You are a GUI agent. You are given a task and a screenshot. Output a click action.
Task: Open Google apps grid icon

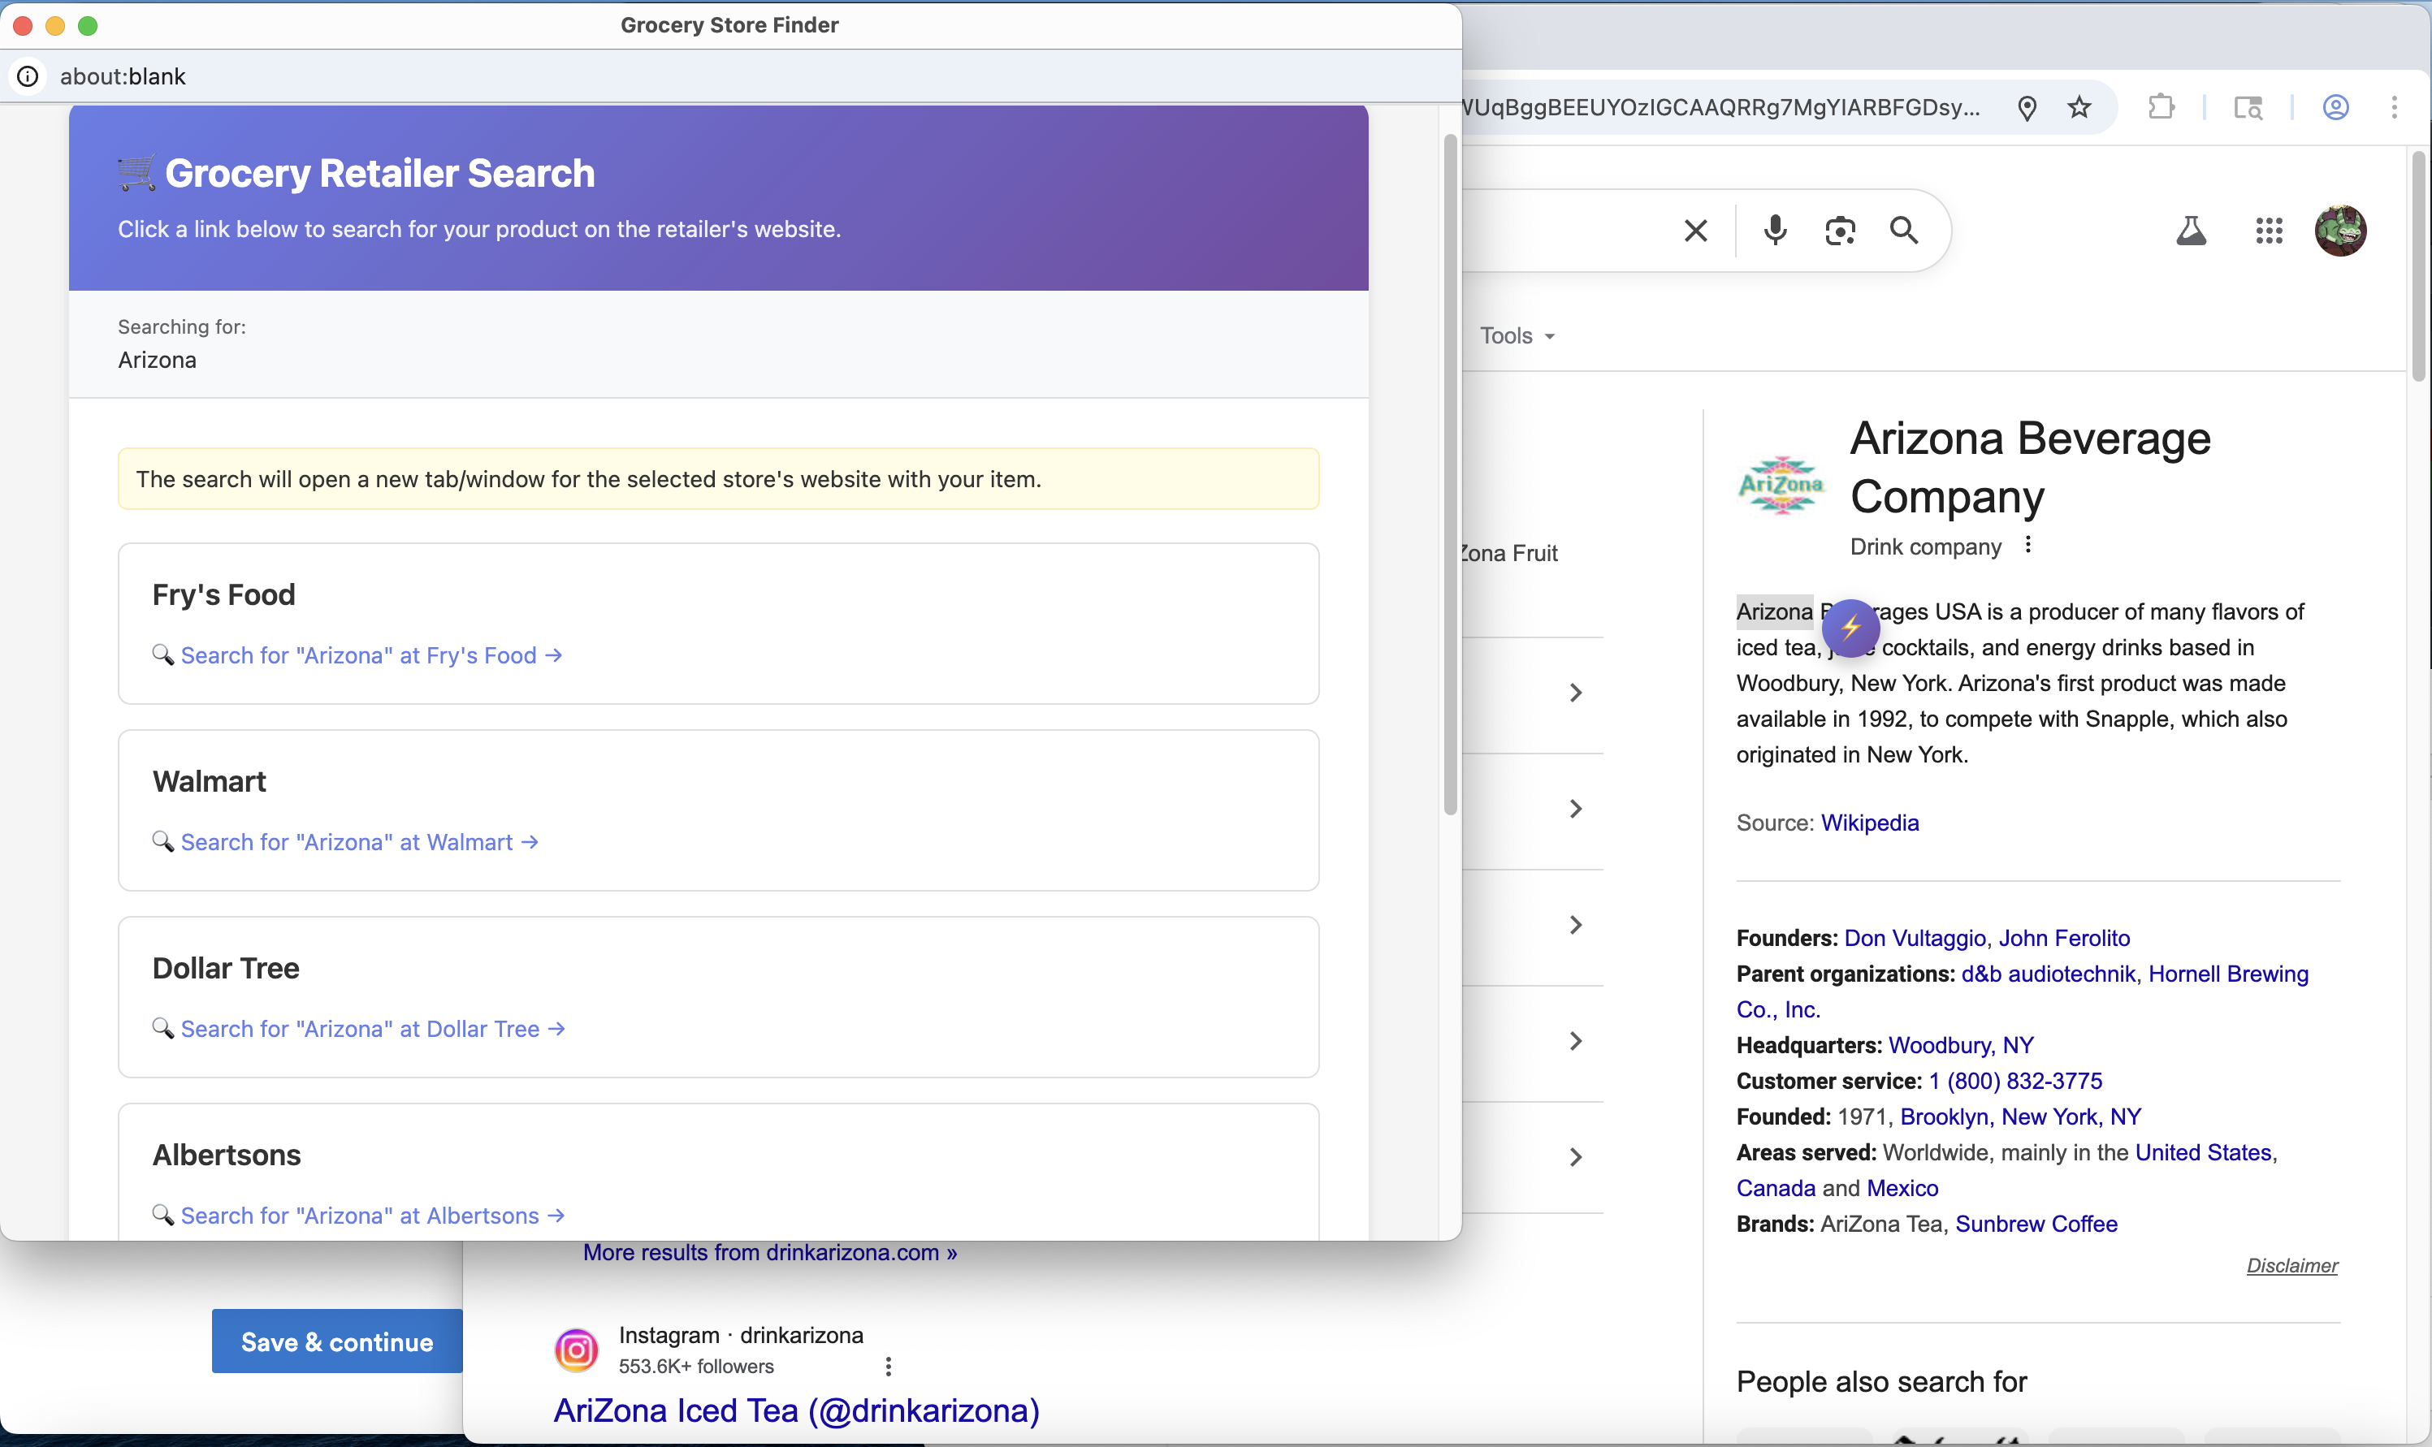(2268, 230)
